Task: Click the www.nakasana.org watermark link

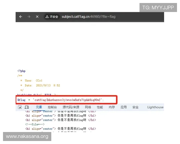Action: click(27, 137)
